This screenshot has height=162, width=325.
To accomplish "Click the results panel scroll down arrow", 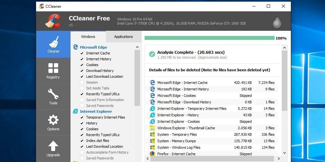I will pyautogui.click(x=285, y=153).
